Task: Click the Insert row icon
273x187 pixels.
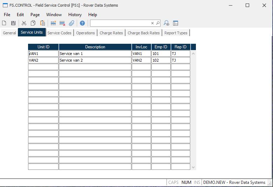Action: pyautogui.click(x=53, y=23)
